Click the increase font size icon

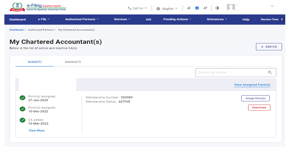coord(205,8)
